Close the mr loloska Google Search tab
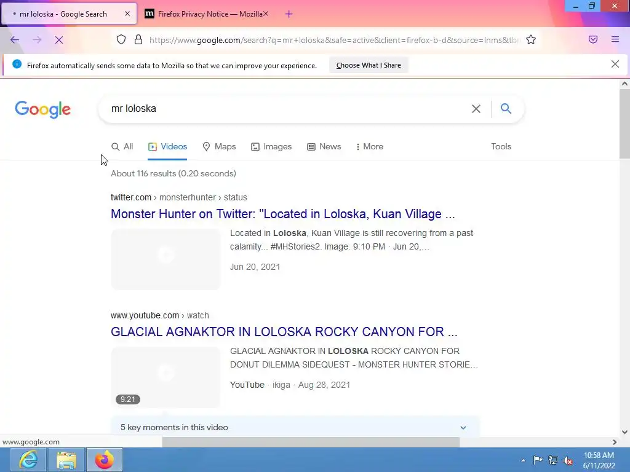This screenshot has height=472, width=630. [127, 14]
